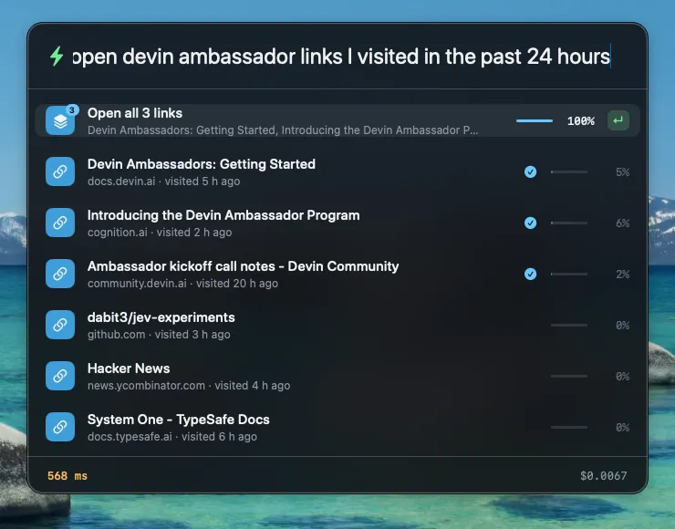Click the 100% confidence bar
This screenshot has width=675, height=529.
click(535, 121)
